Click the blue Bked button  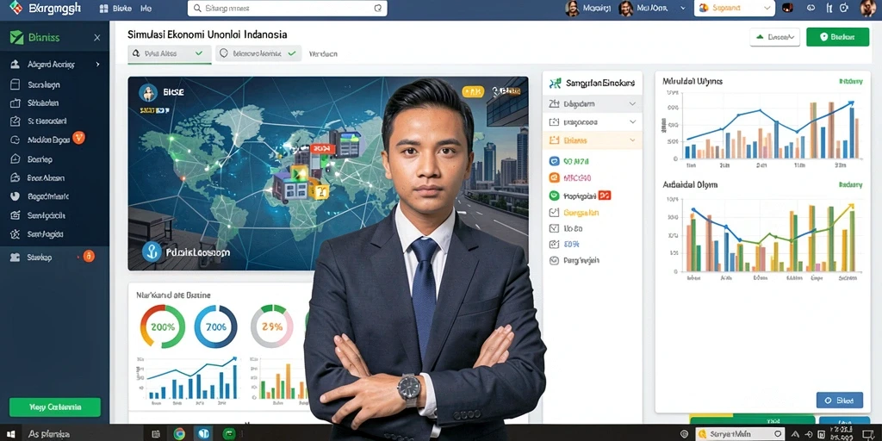(x=839, y=401)
